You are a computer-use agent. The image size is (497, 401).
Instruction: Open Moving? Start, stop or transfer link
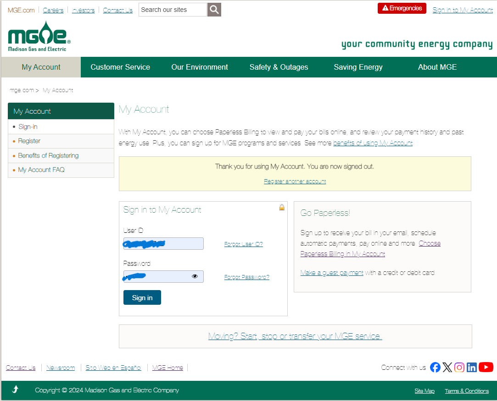coord(295,336)
